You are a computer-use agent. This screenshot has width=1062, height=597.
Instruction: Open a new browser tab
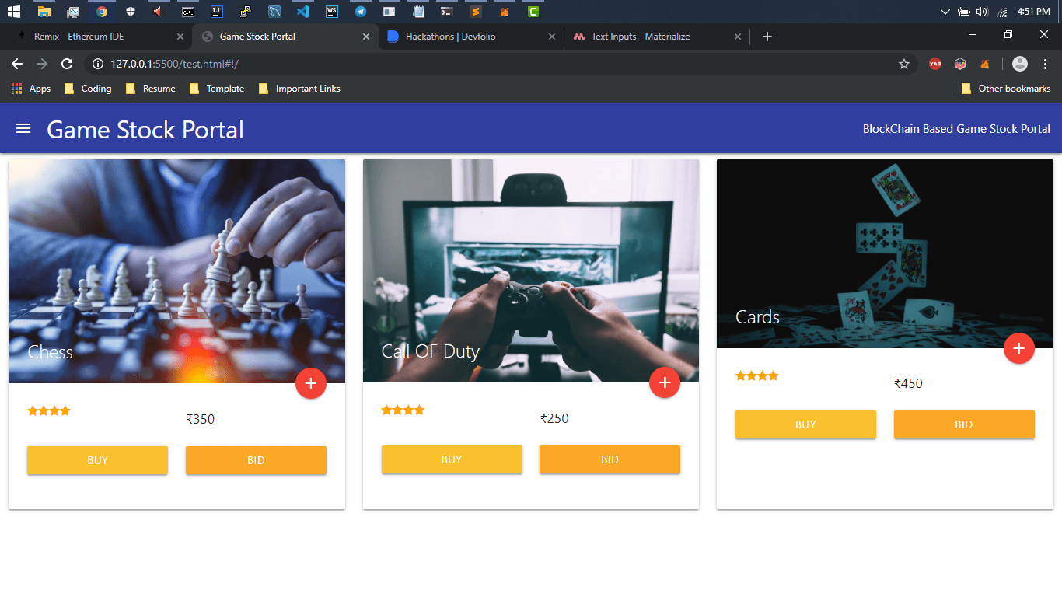[767, 37]
